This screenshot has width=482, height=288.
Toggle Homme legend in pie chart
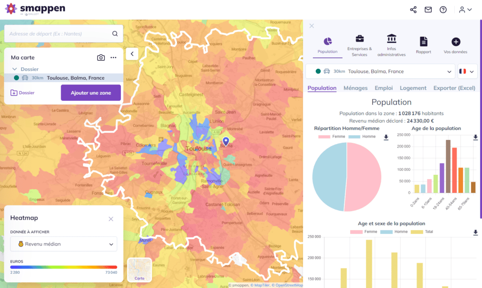(x=362, y=136)
